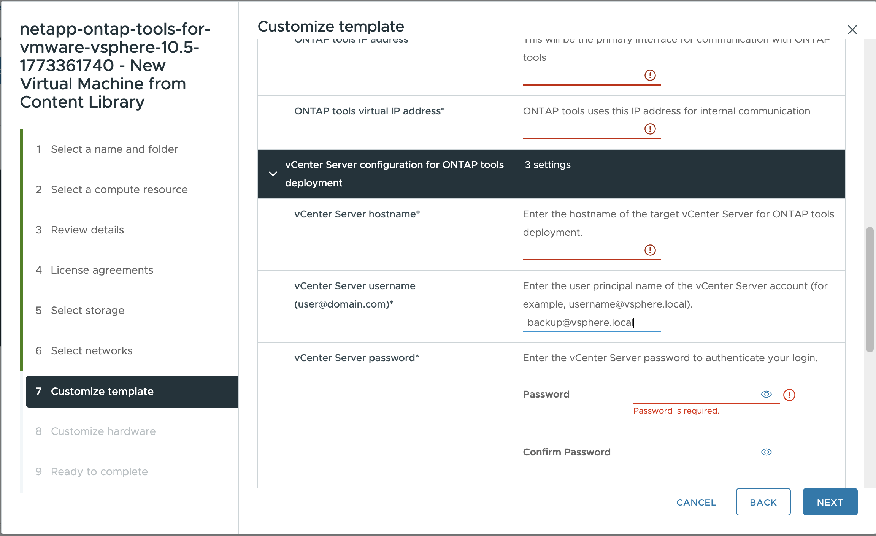This screenshot has height=536, width=876.
Task: Cancel the template deployment
Action: pyautogui.click(x=695, y=502)
